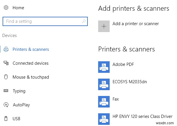This screenshot has width=177, height=126.
Task: Click the USB drive icon
Action: 6,118
